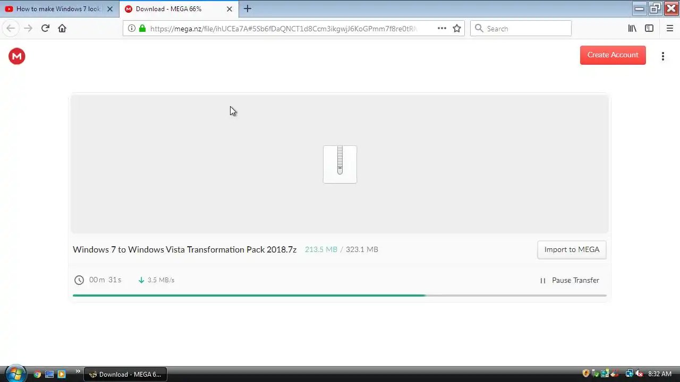Open the Library bookmarks icon
680x382 pixels.
coord(632,29)
